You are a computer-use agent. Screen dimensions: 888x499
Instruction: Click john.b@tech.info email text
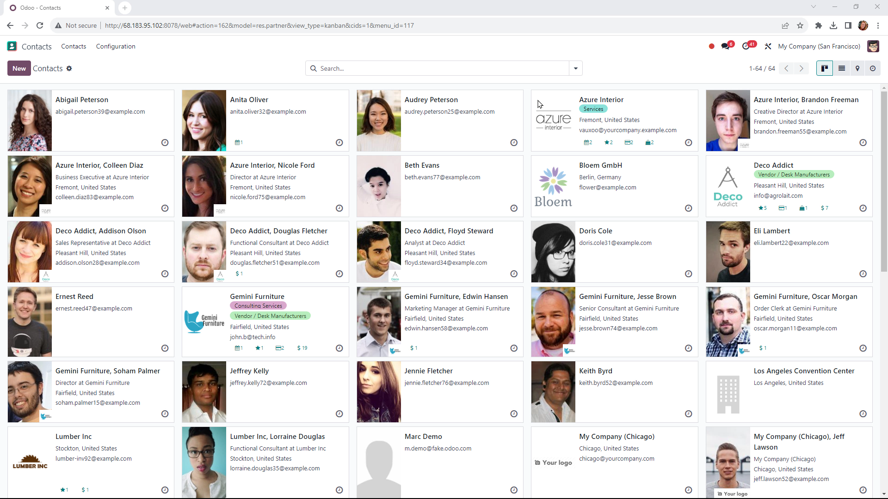click(253, 337)
